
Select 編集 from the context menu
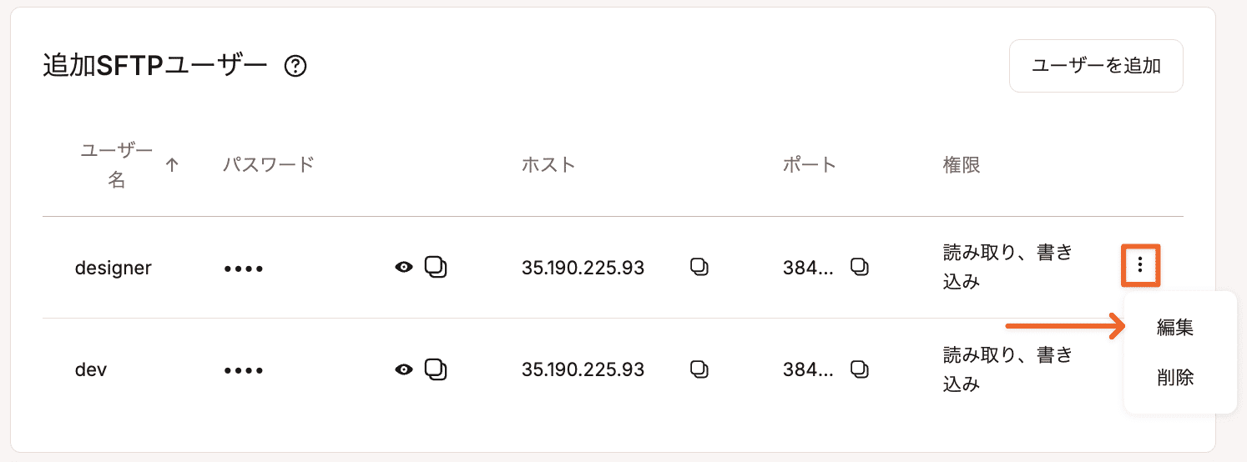point(1175,328)
